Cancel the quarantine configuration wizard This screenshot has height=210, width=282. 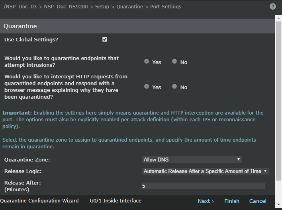pyautogui.click(x=258, y=201)
